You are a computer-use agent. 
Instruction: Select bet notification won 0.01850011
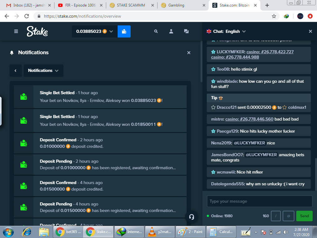(100, 121)
